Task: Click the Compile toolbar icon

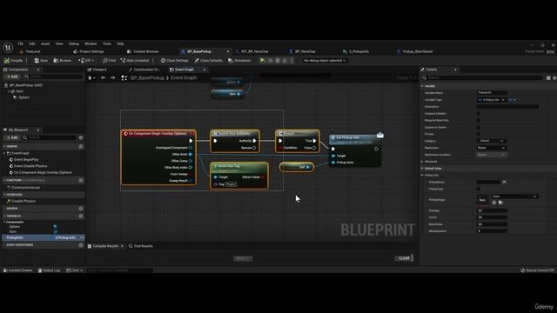Action: [13, 60]
